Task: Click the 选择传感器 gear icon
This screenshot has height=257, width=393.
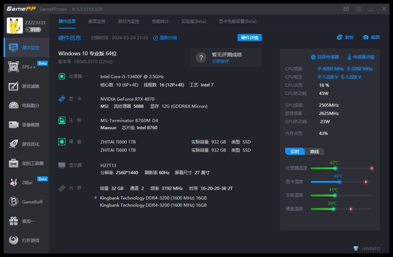Action: pyautogui.click(x=313, y=57)
